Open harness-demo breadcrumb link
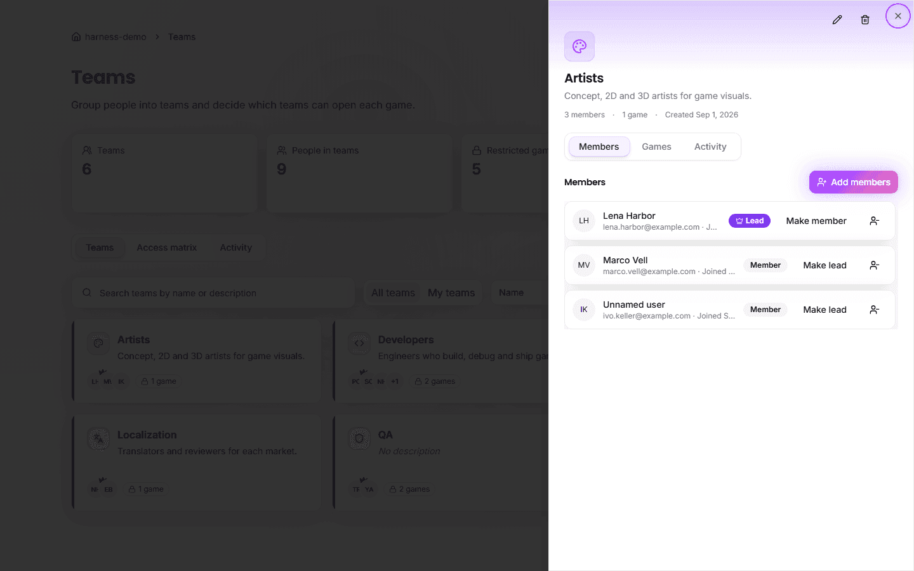 click(x=116, y=37)
